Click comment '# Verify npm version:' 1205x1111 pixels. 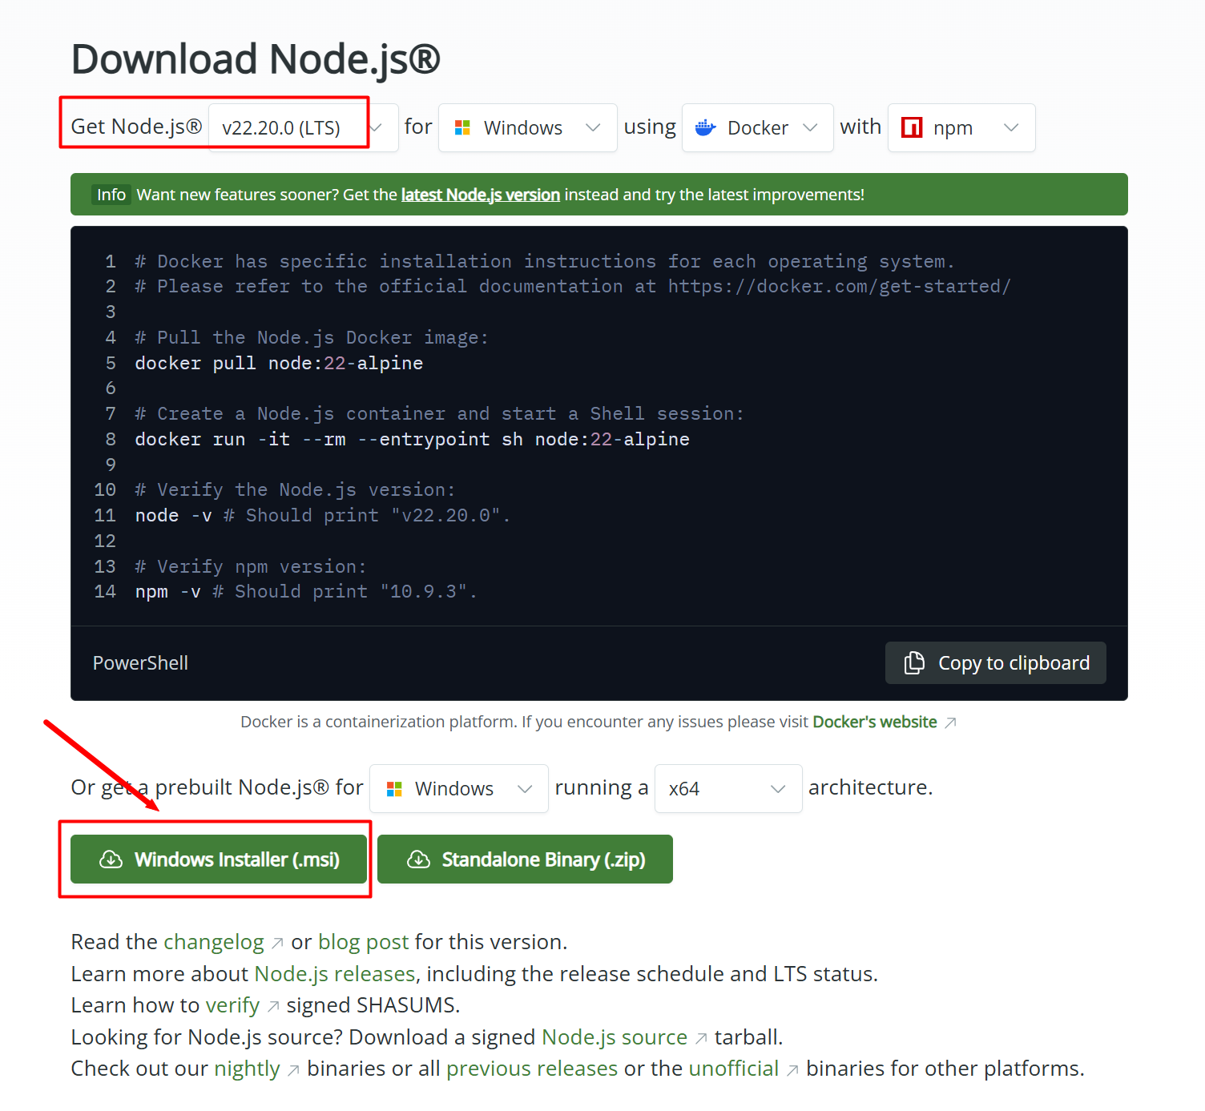click(250, 566)
